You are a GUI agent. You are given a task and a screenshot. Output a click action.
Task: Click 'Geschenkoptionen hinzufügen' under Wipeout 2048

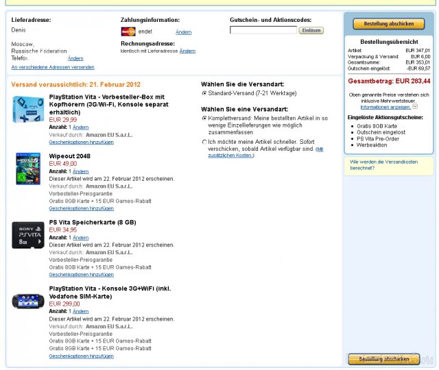81,208
